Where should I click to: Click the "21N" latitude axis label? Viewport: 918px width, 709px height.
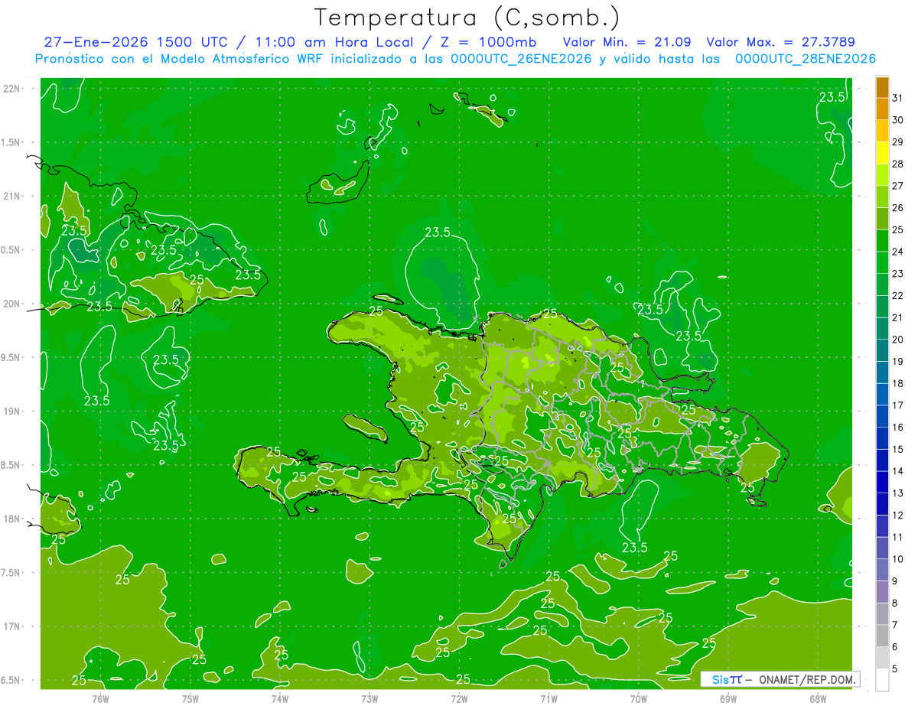pos(12,196)
